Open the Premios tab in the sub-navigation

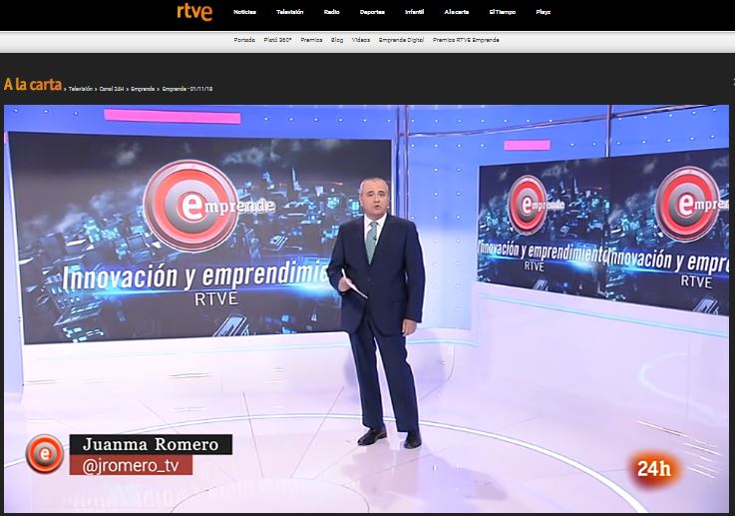310,40
